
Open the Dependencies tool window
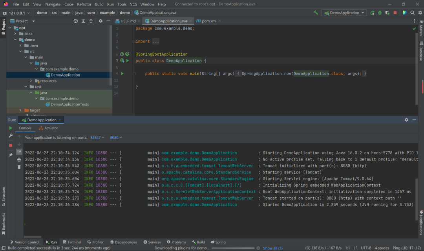pyautogui.click(x=124, y=242)
